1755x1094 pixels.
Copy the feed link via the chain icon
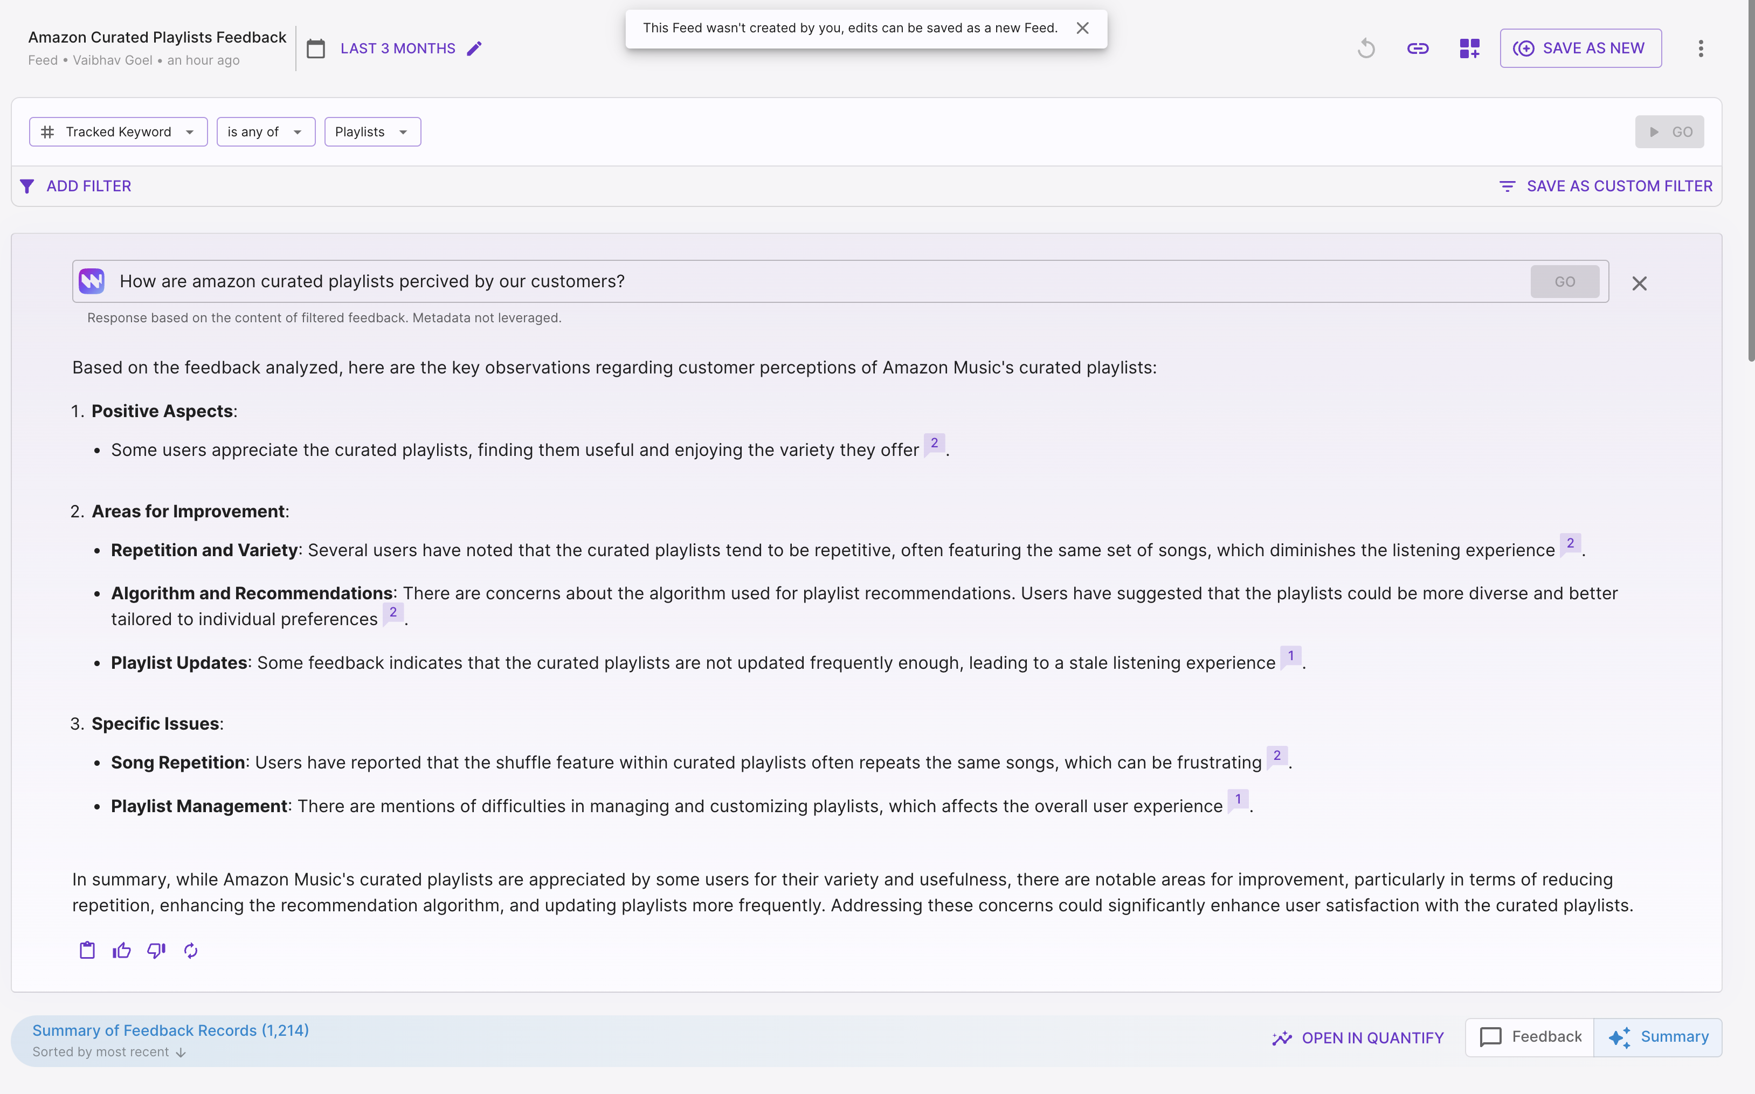click(1417, 49)
